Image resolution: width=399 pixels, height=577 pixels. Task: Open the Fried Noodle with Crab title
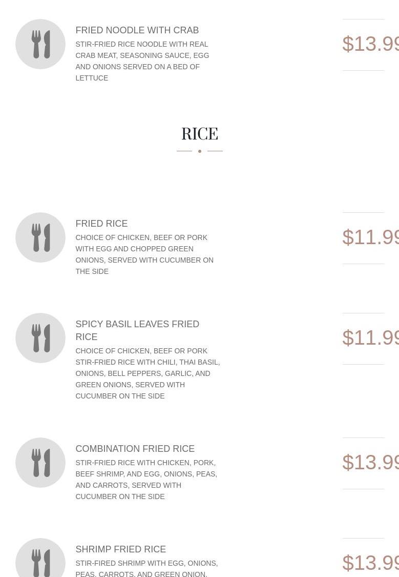[137, 30]
